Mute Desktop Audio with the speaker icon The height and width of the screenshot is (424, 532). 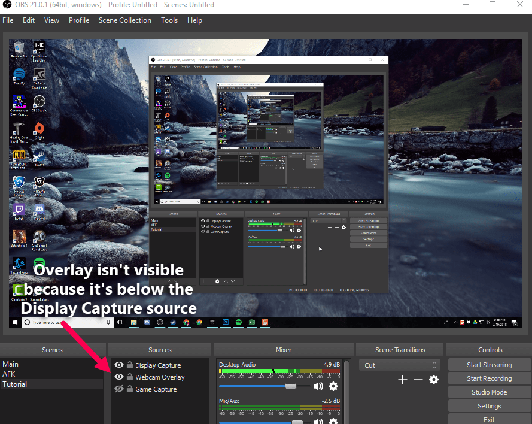click(x=318, y=386)
